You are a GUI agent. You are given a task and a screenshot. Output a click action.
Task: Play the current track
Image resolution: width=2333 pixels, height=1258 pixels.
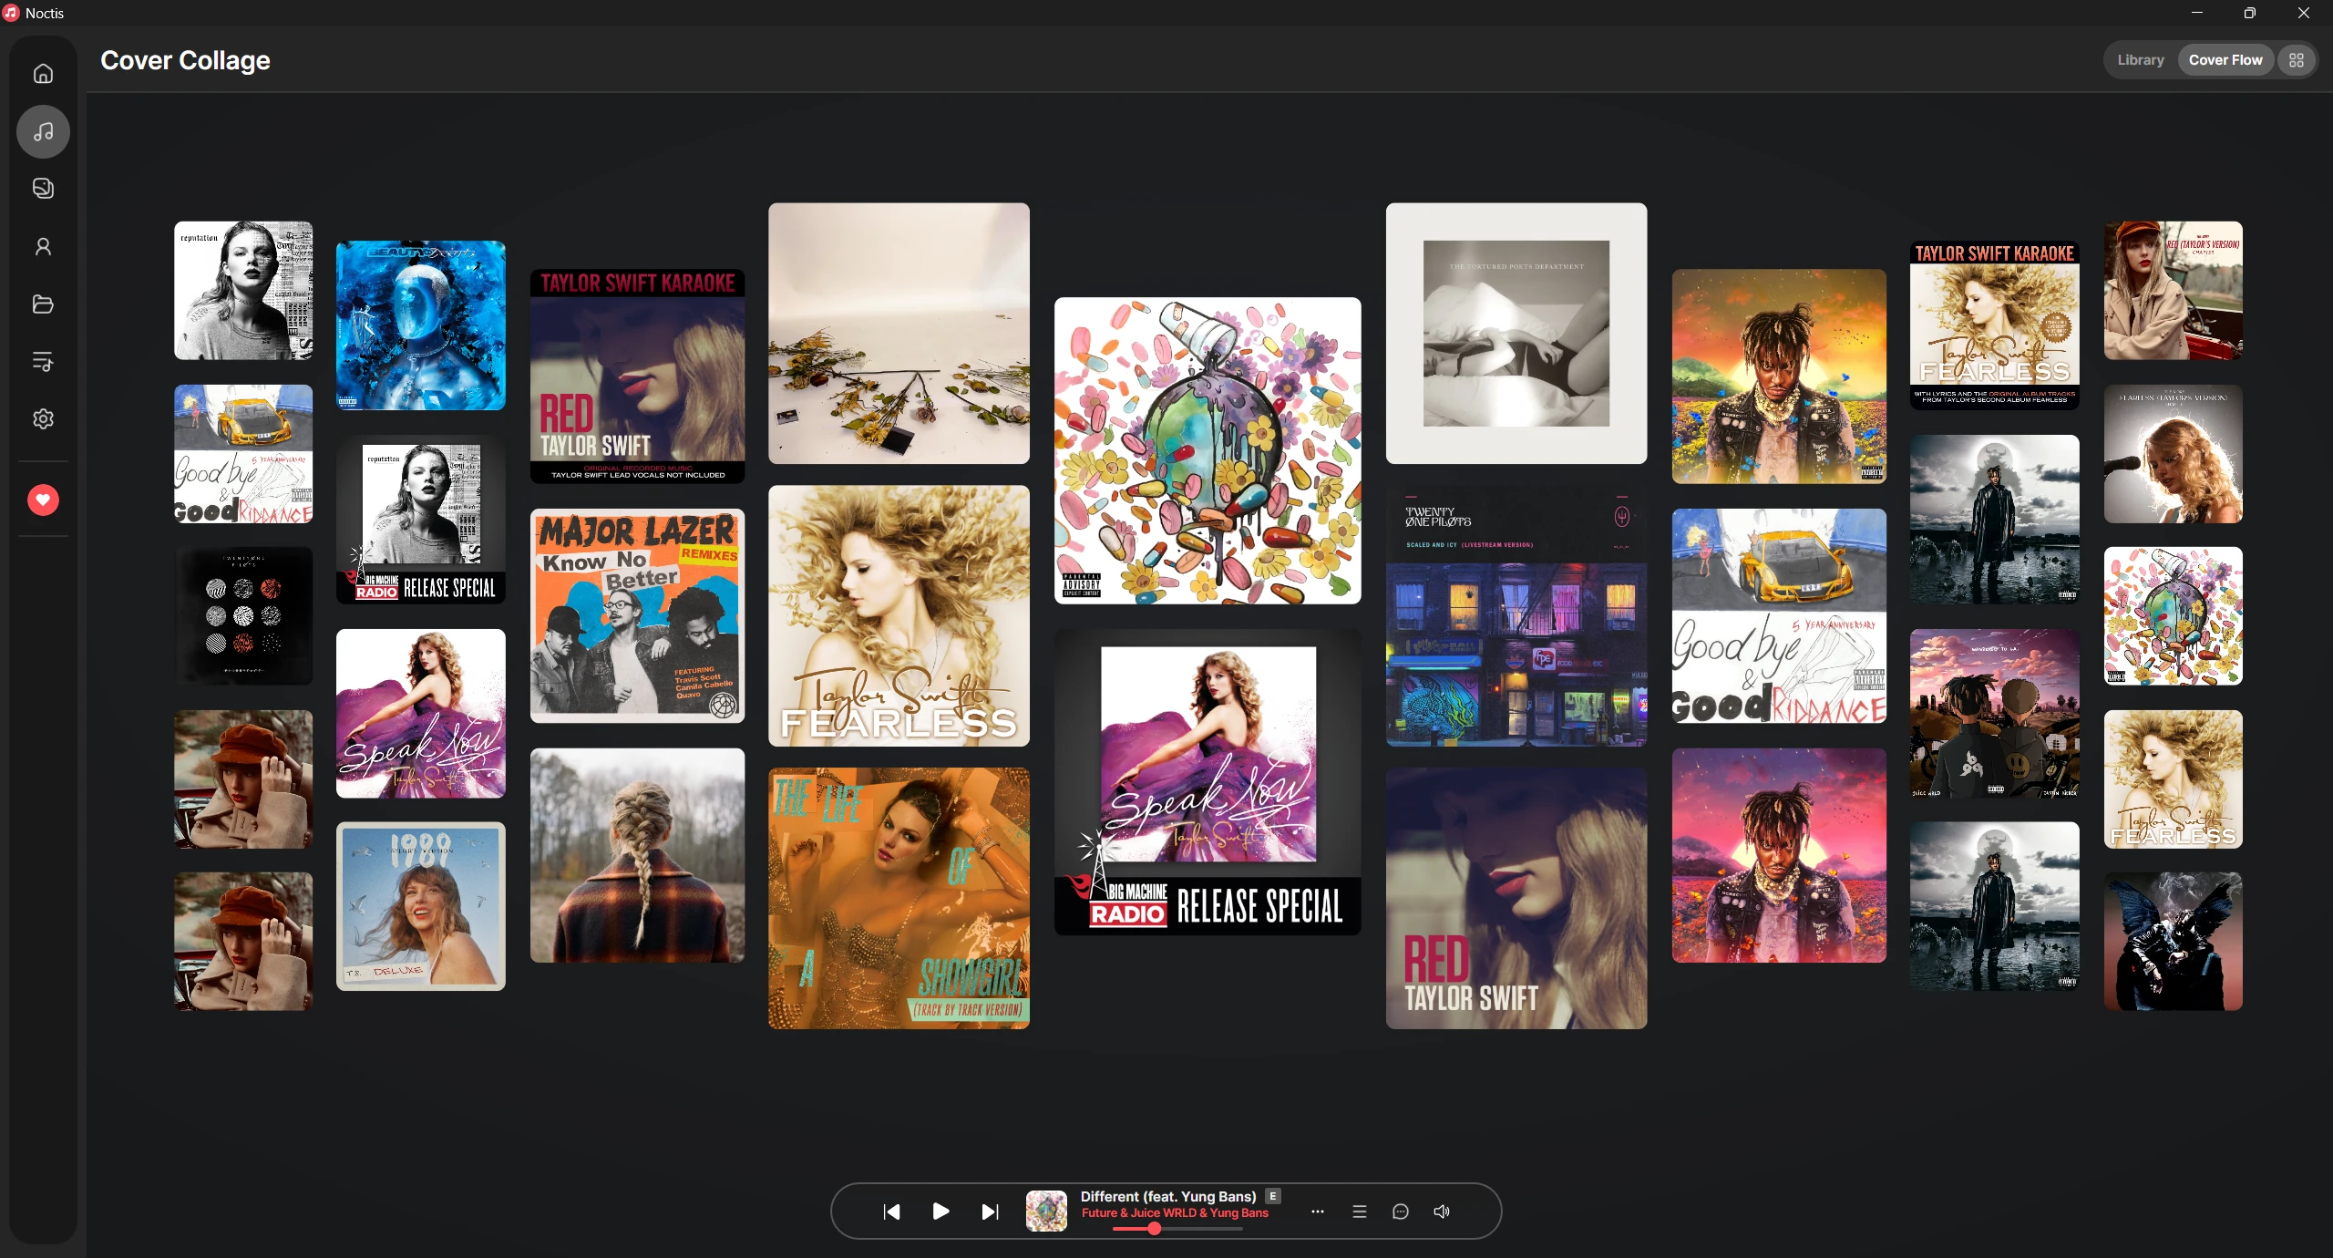pos(941,1212)
